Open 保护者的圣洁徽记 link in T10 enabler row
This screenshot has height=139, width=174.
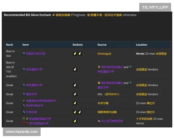coord(112,67)
